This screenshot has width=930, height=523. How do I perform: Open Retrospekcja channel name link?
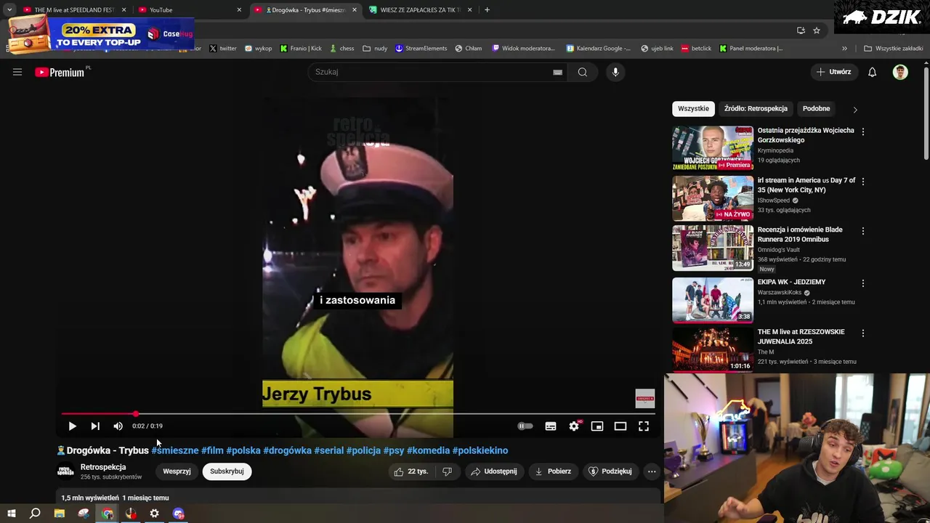click(103, 467)
